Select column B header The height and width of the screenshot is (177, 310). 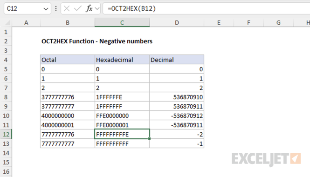[68, 22]
